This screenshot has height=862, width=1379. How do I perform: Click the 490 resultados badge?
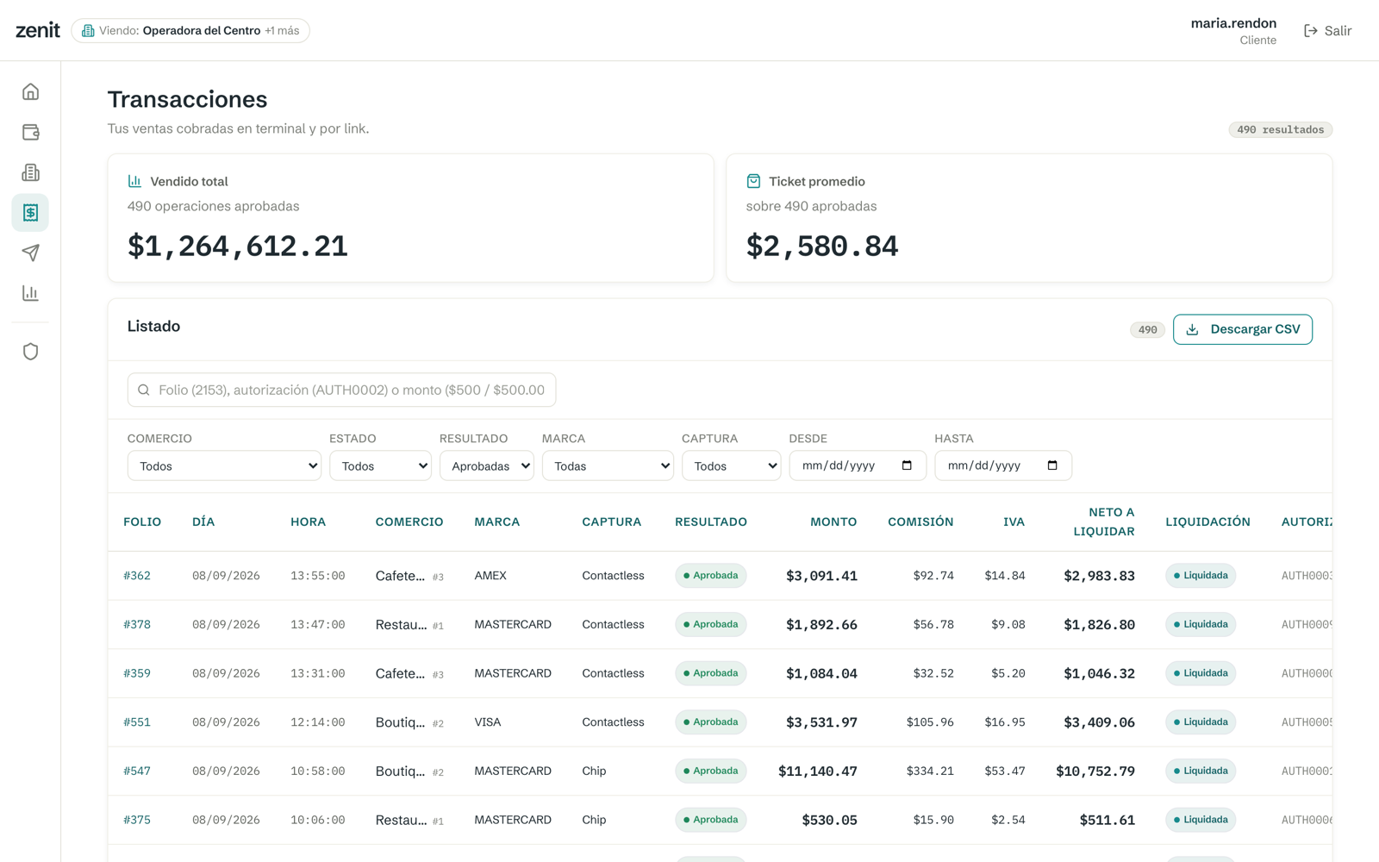click(x=1281, y=129)
